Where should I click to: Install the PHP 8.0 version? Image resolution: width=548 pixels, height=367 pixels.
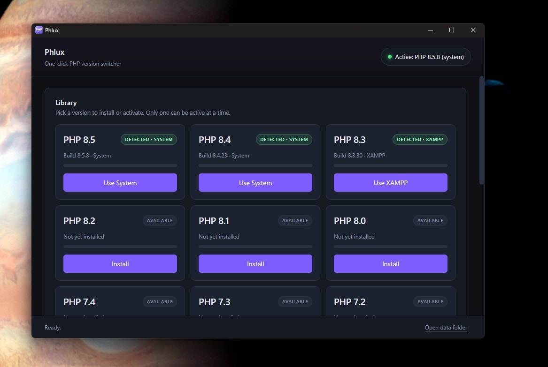(390, 263)
